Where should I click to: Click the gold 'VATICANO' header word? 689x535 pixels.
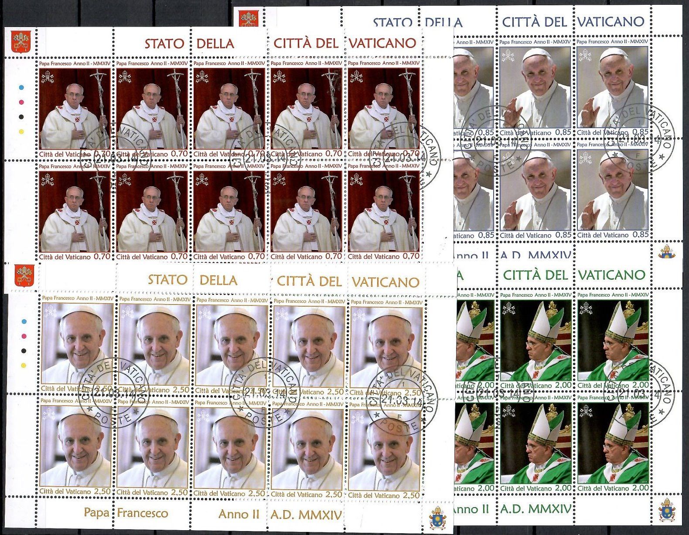tap(385, 282)
